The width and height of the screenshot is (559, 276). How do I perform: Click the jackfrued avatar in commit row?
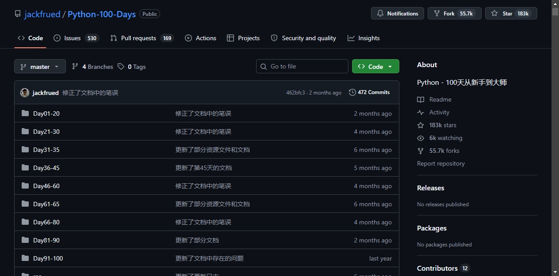pos(25,93)
